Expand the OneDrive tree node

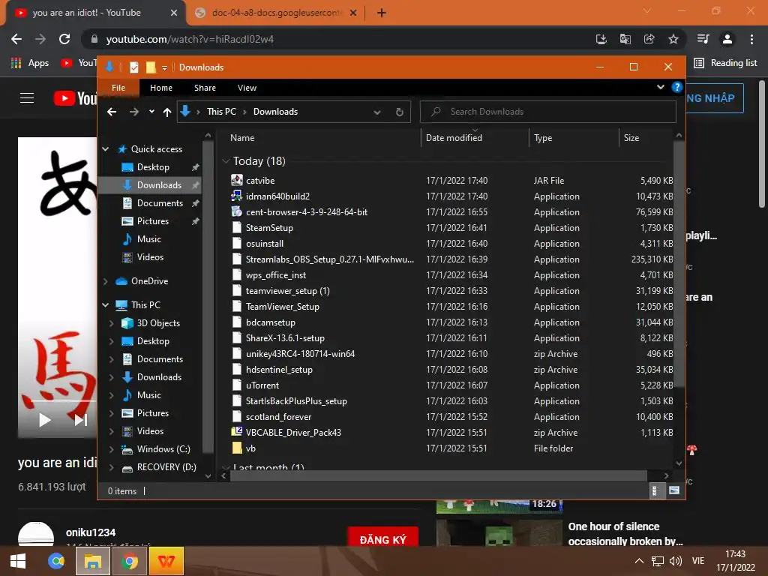[105, 281]
